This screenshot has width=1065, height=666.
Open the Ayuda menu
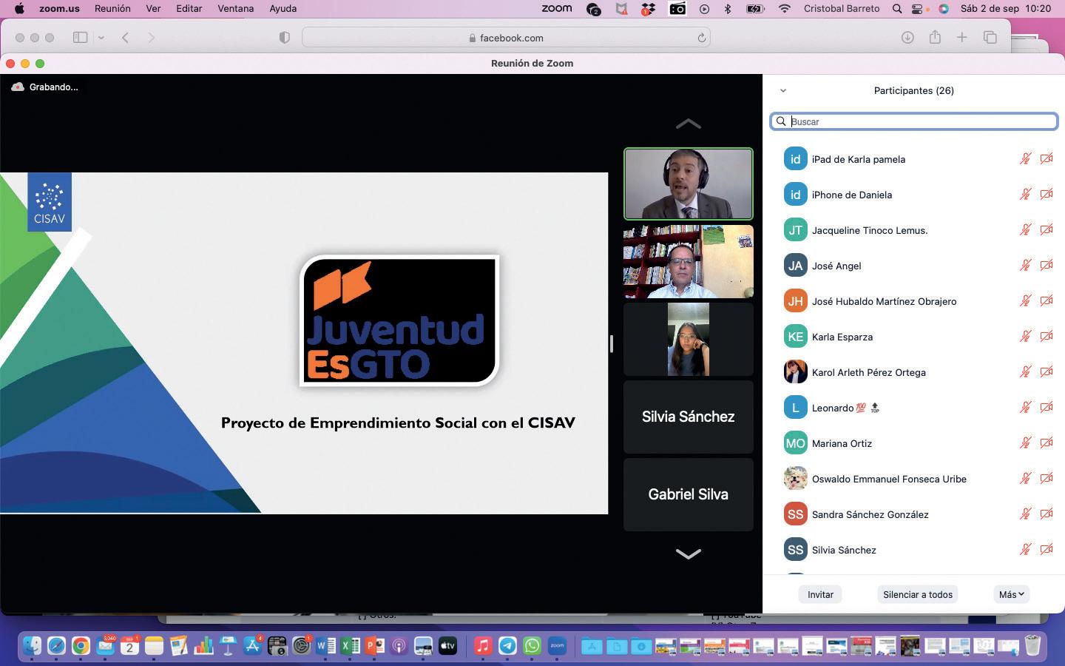coord(283,9)
